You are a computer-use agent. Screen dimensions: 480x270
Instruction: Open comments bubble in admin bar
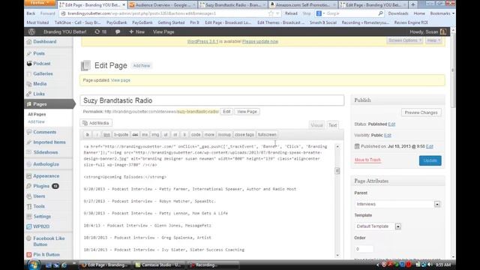tap(118, 31)
